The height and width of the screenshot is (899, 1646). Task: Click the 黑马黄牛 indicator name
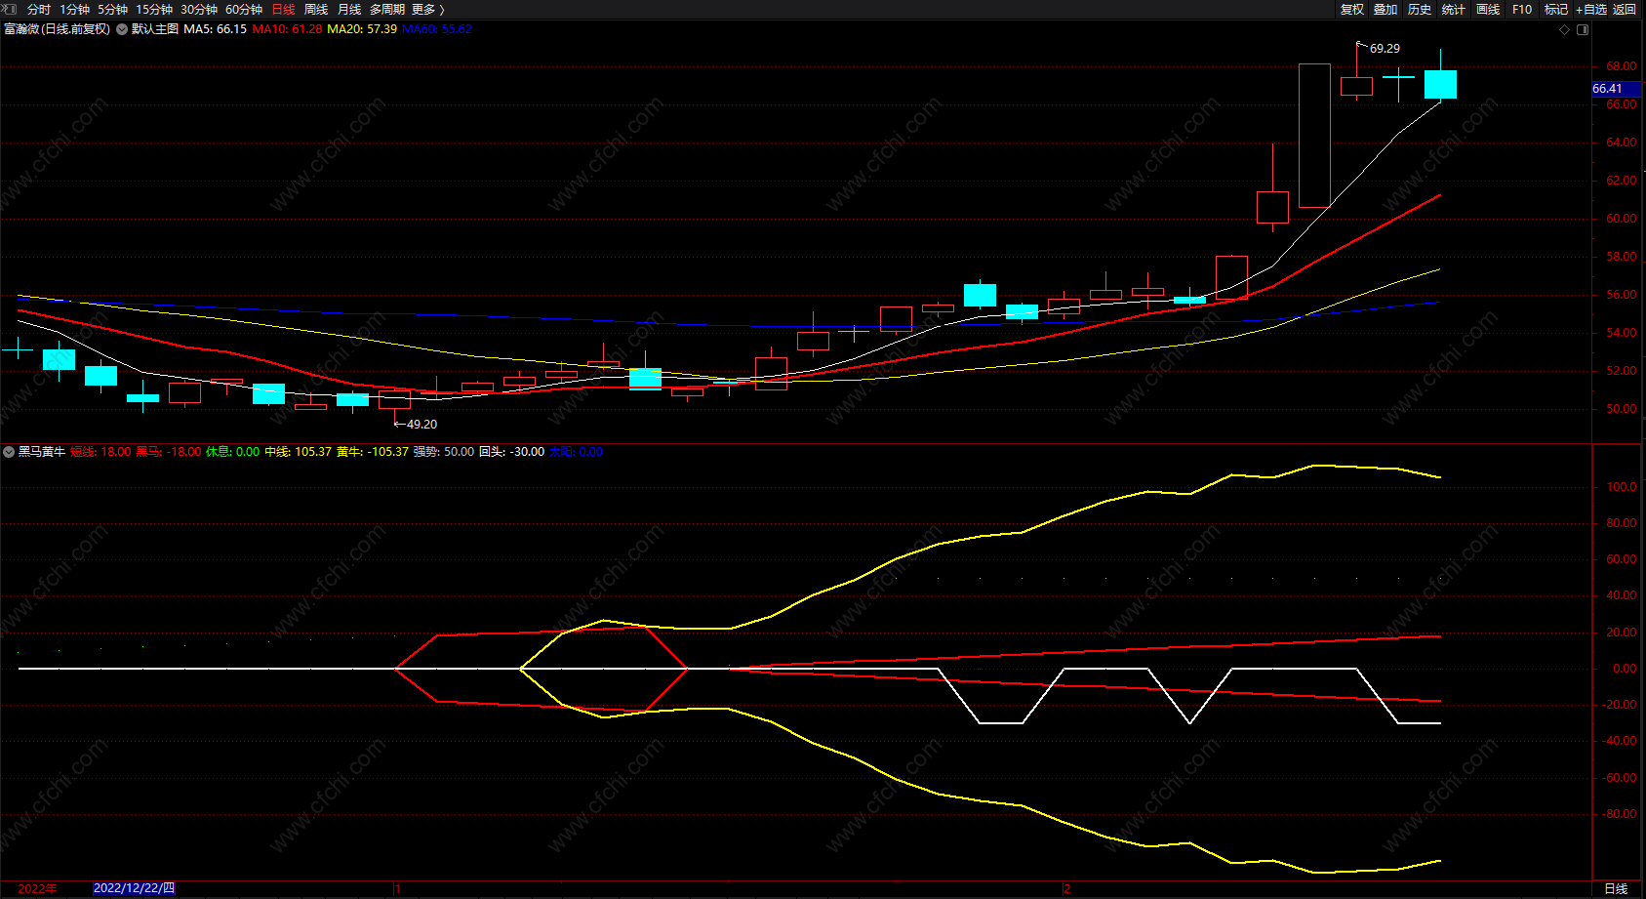pyautogui.click(x=42, y=452)
